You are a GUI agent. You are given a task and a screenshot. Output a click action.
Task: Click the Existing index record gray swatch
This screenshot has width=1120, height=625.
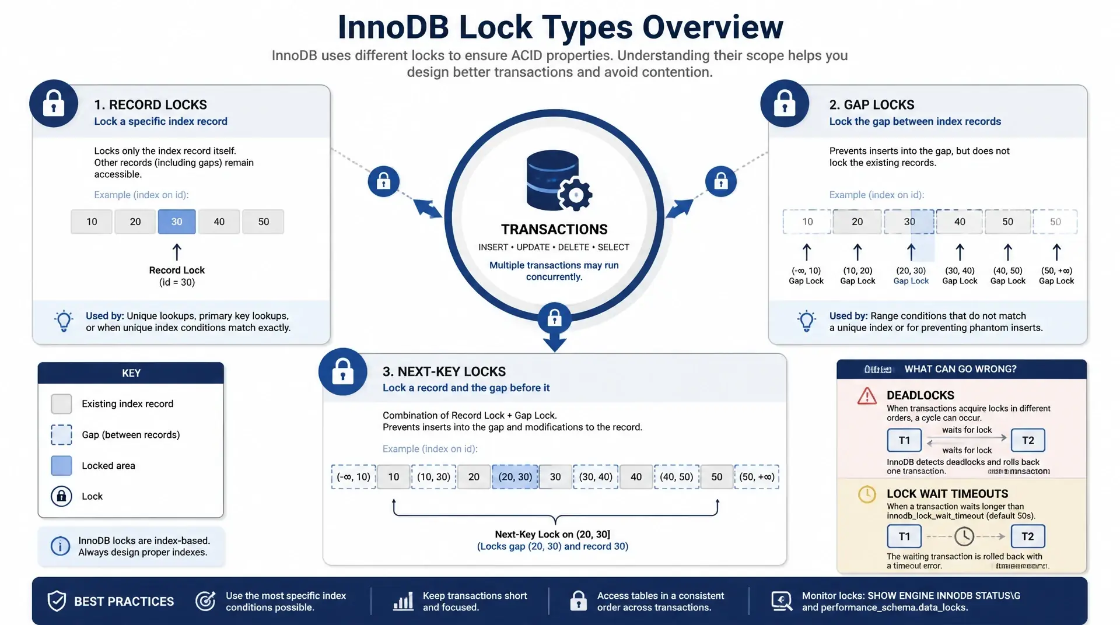point(61,403)
